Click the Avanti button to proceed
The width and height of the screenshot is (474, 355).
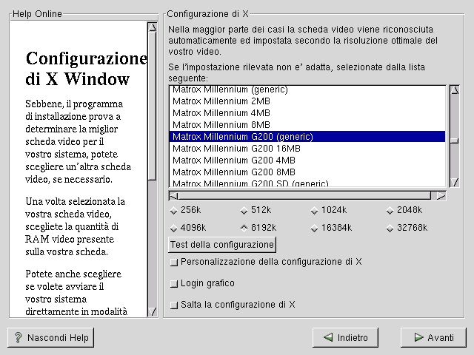point(433,337)
